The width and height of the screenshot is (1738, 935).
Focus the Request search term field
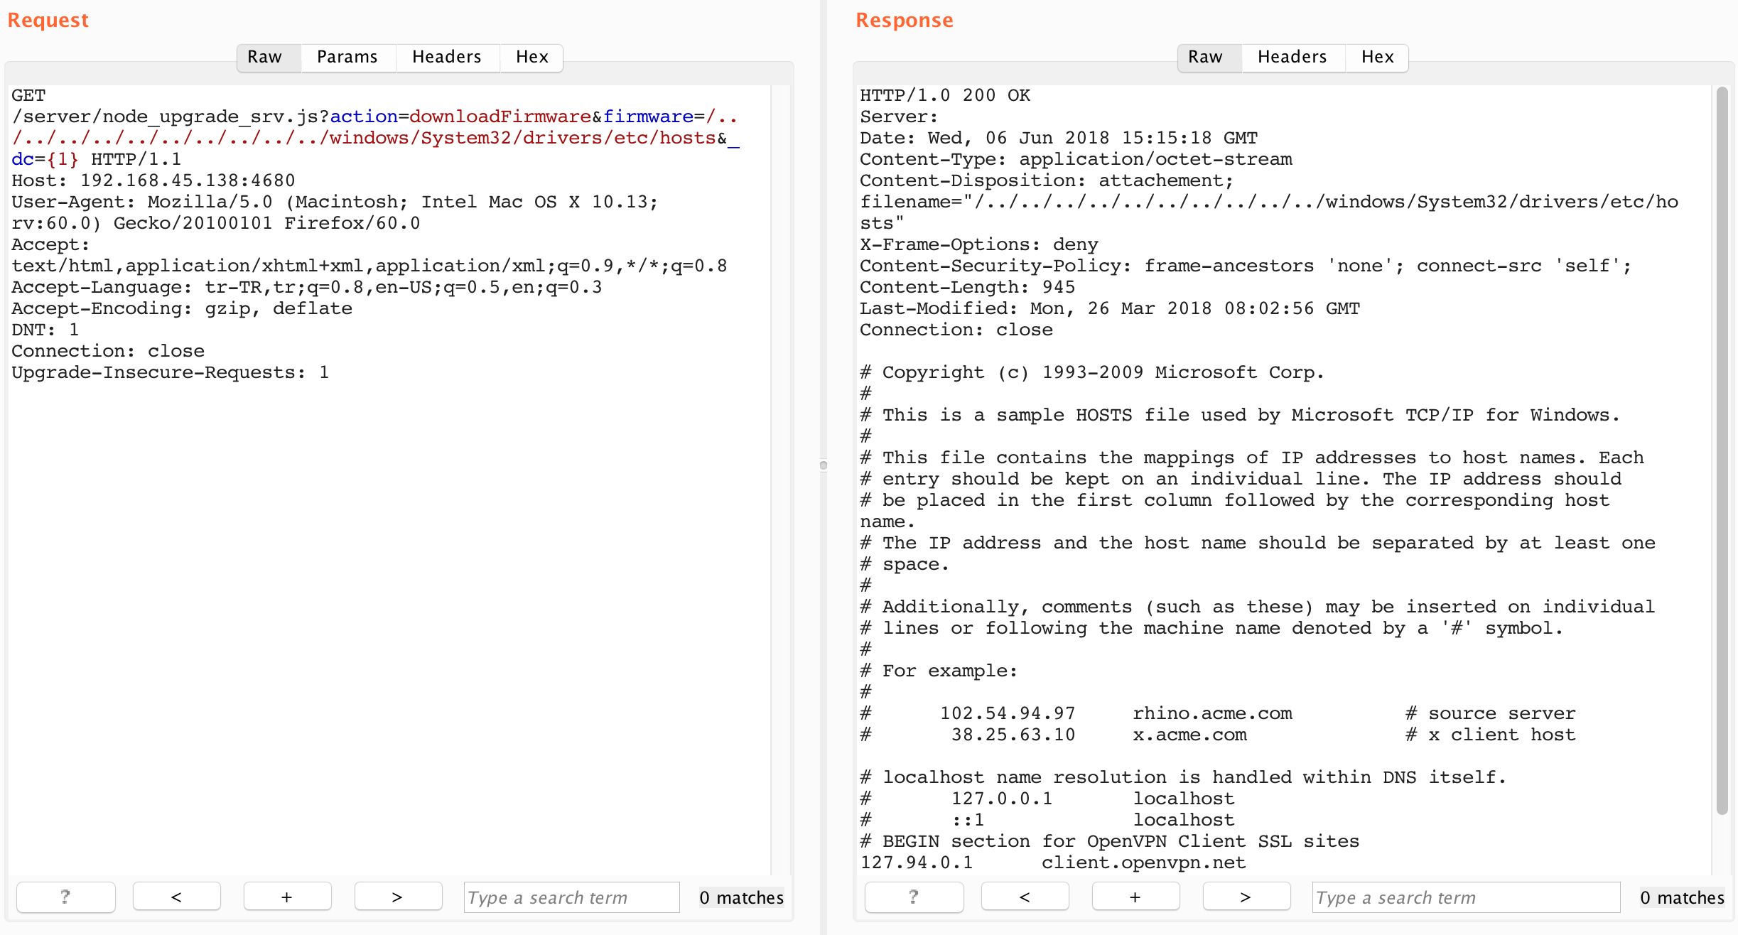click(x=571, y=897)
